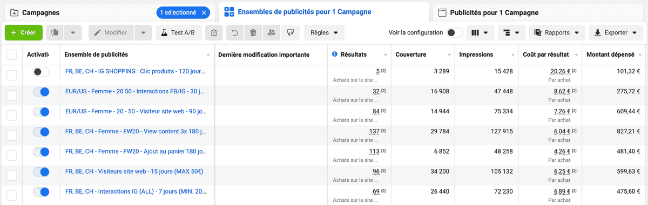Click the duplicate ad sets icon
This screenshot has height=205, width=648.
click(55, 33)
